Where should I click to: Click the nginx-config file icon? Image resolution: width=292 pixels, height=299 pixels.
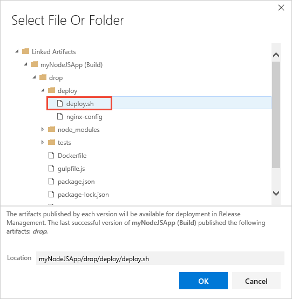(60, 116)
